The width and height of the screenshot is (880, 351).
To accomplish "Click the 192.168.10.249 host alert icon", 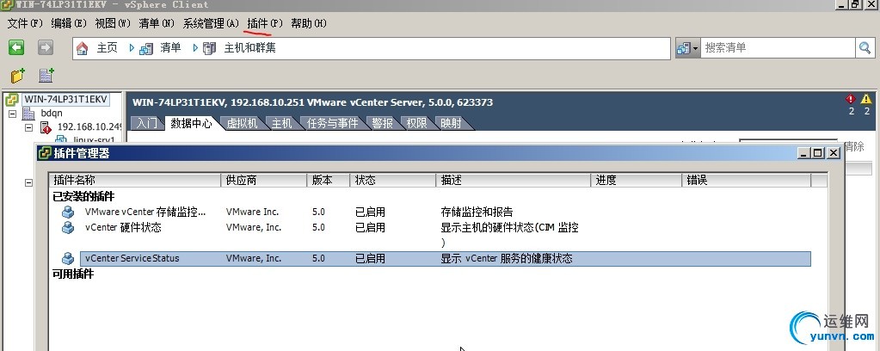I will 46,127.
